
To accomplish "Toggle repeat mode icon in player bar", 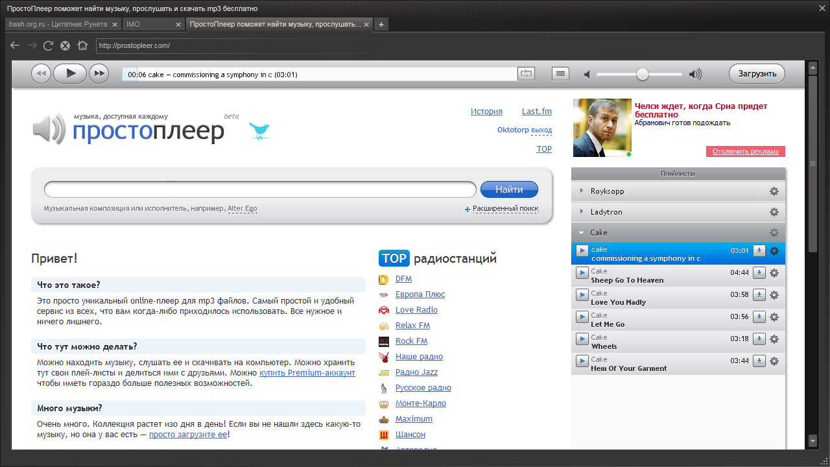I will pos(526,74).
